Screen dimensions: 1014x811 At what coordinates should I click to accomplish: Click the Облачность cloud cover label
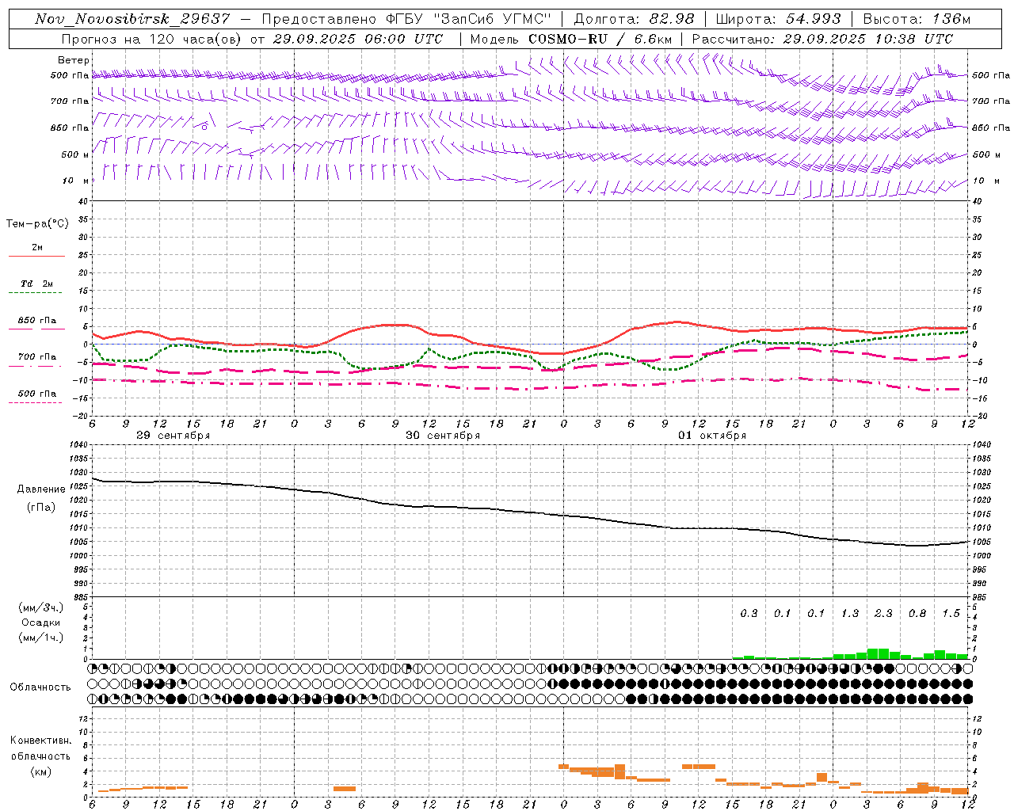click(x=40, y=687)
